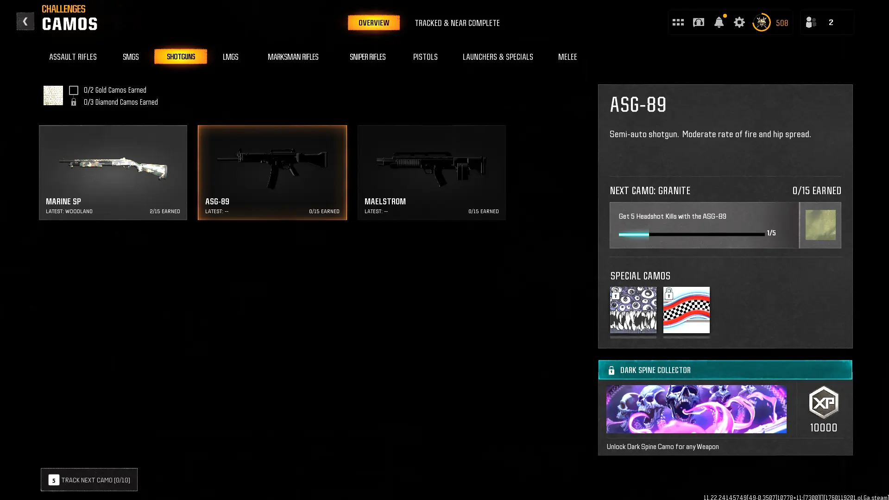Click 'Unlock Dark Spine Camo for any Weapon'
This screenshot has height=500, width=889.
(x=663, y=447)
